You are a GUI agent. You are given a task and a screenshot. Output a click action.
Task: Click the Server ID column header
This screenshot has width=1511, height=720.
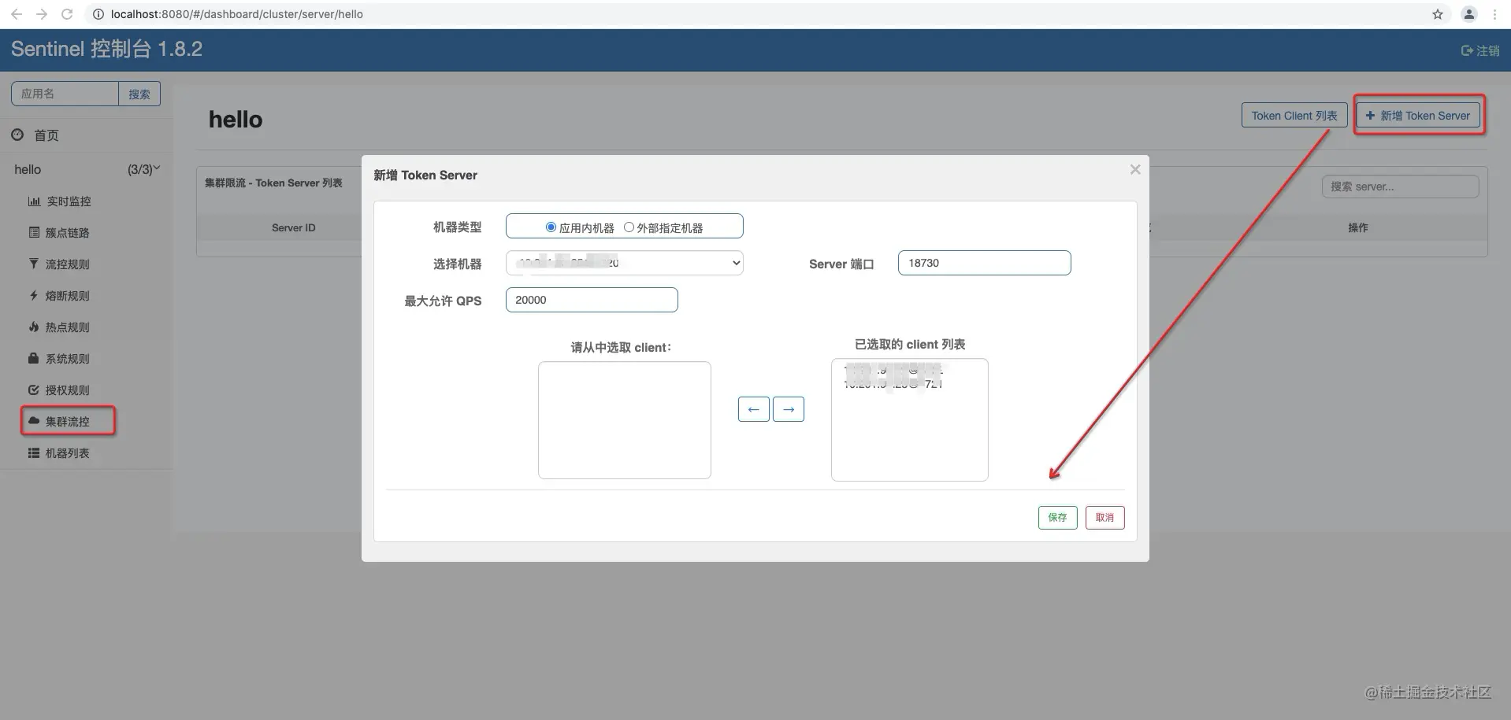pyautogui.click(x=293, y=227)
